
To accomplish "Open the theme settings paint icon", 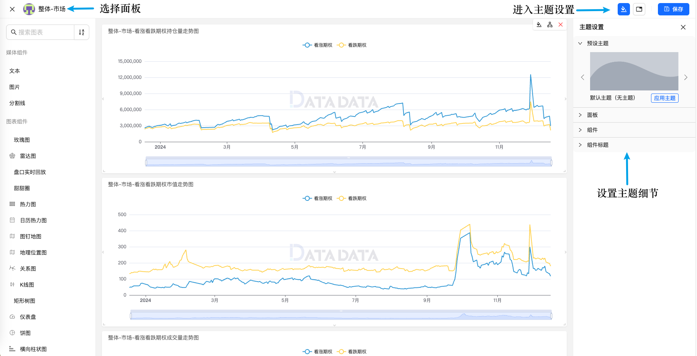I will tap(623, 9).
